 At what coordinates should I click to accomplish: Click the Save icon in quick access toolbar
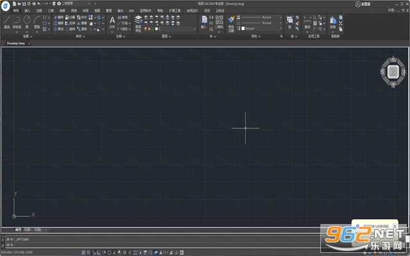24,4
